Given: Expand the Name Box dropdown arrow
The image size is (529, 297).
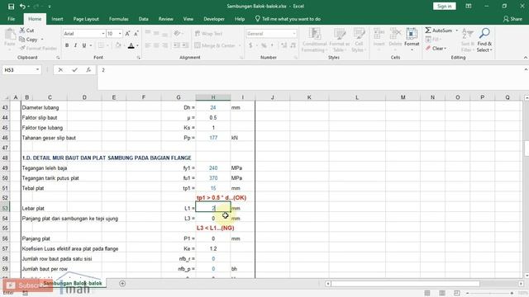Looking at the screenshot, I should (37, 69).
